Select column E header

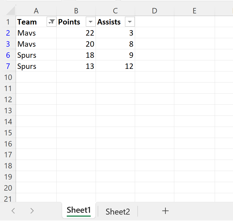(194, 11)
